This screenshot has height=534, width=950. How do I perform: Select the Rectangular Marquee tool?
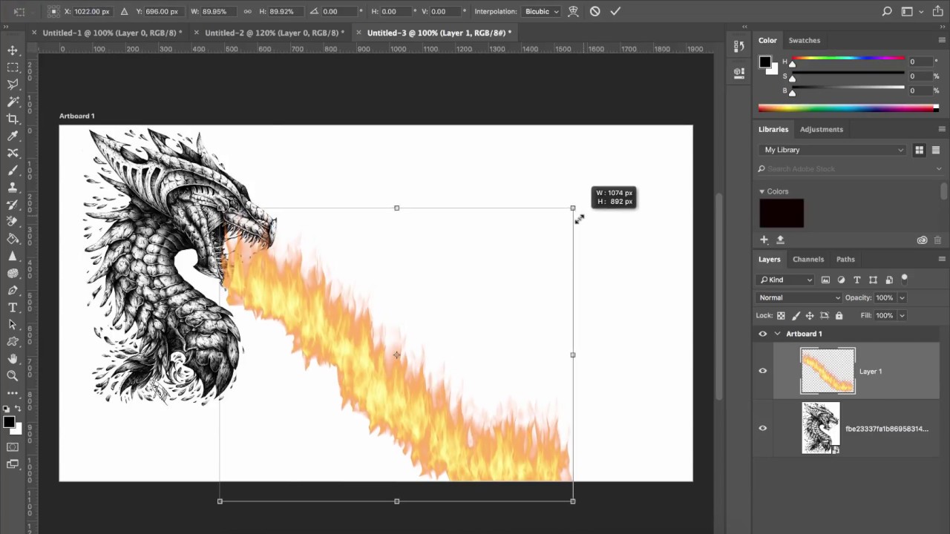(x=13, y=67)
